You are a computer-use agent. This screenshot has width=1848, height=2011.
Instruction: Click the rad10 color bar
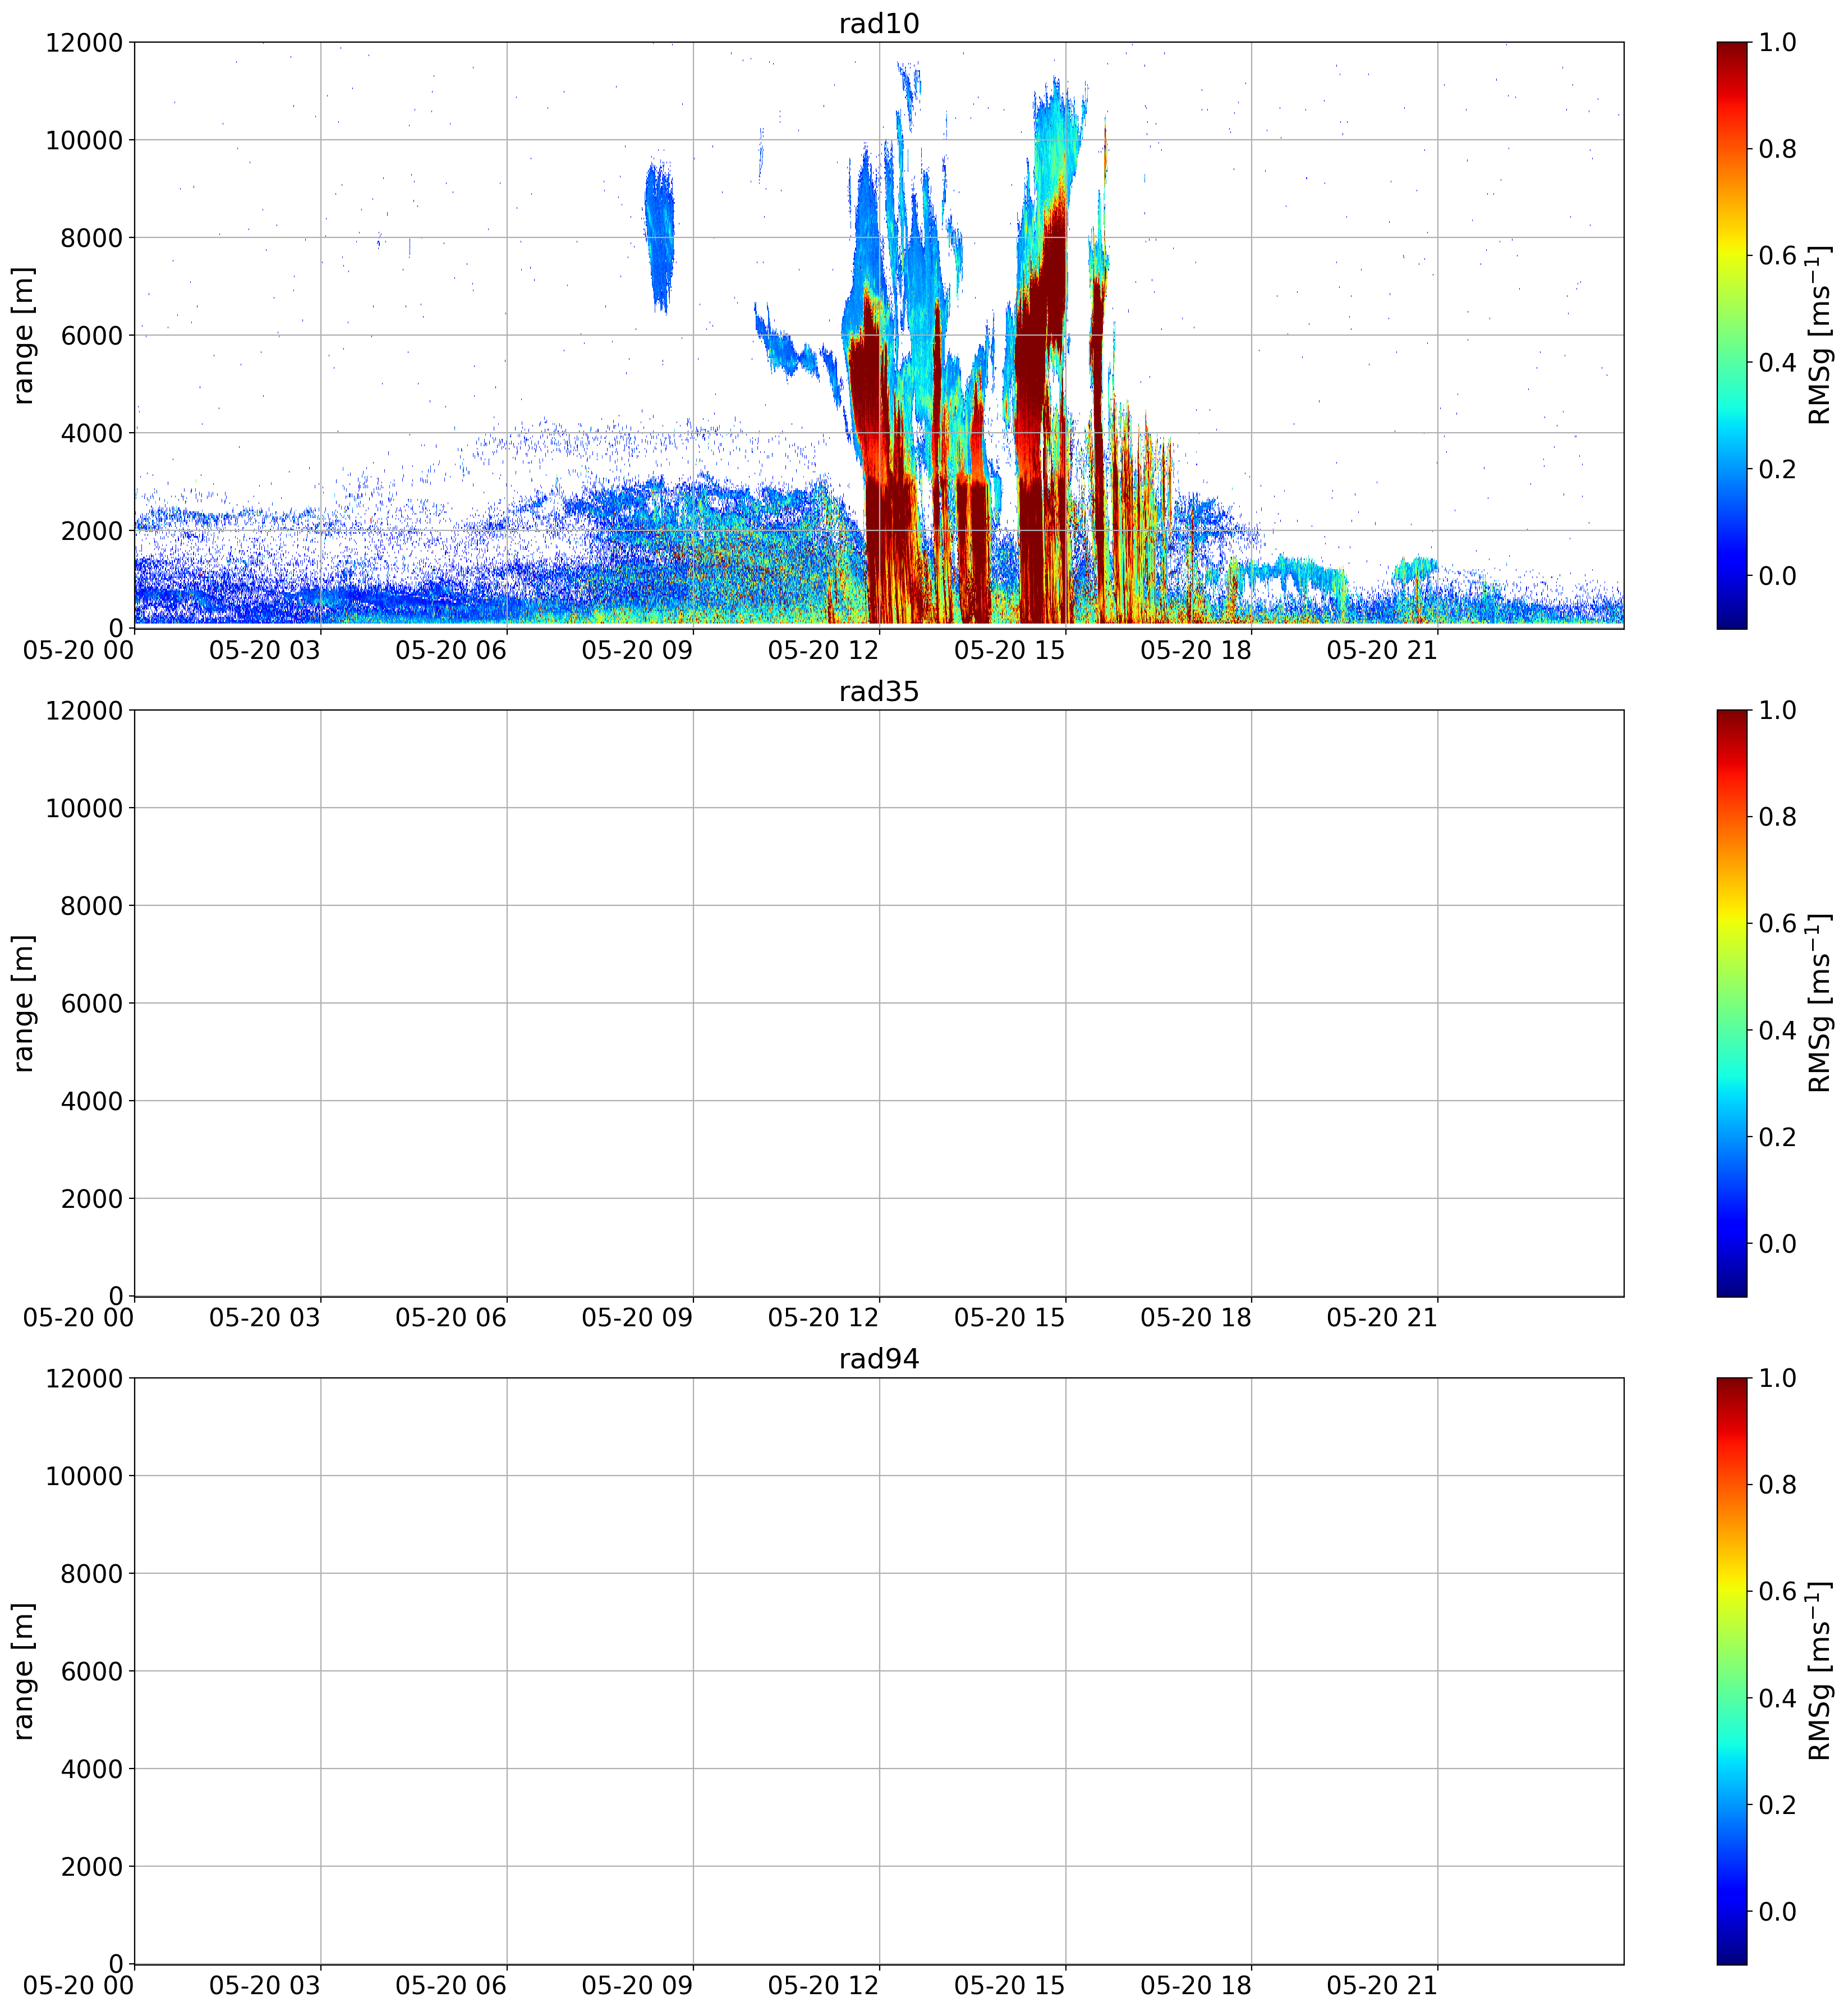pos(1732,335)
